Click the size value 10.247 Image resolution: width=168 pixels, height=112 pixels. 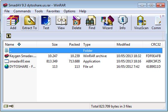[x=53, y=56]
